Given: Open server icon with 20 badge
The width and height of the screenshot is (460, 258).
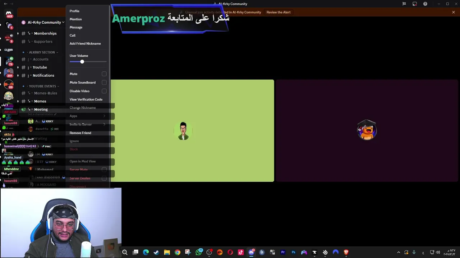Looking at the screenshot, I should 9,85.
